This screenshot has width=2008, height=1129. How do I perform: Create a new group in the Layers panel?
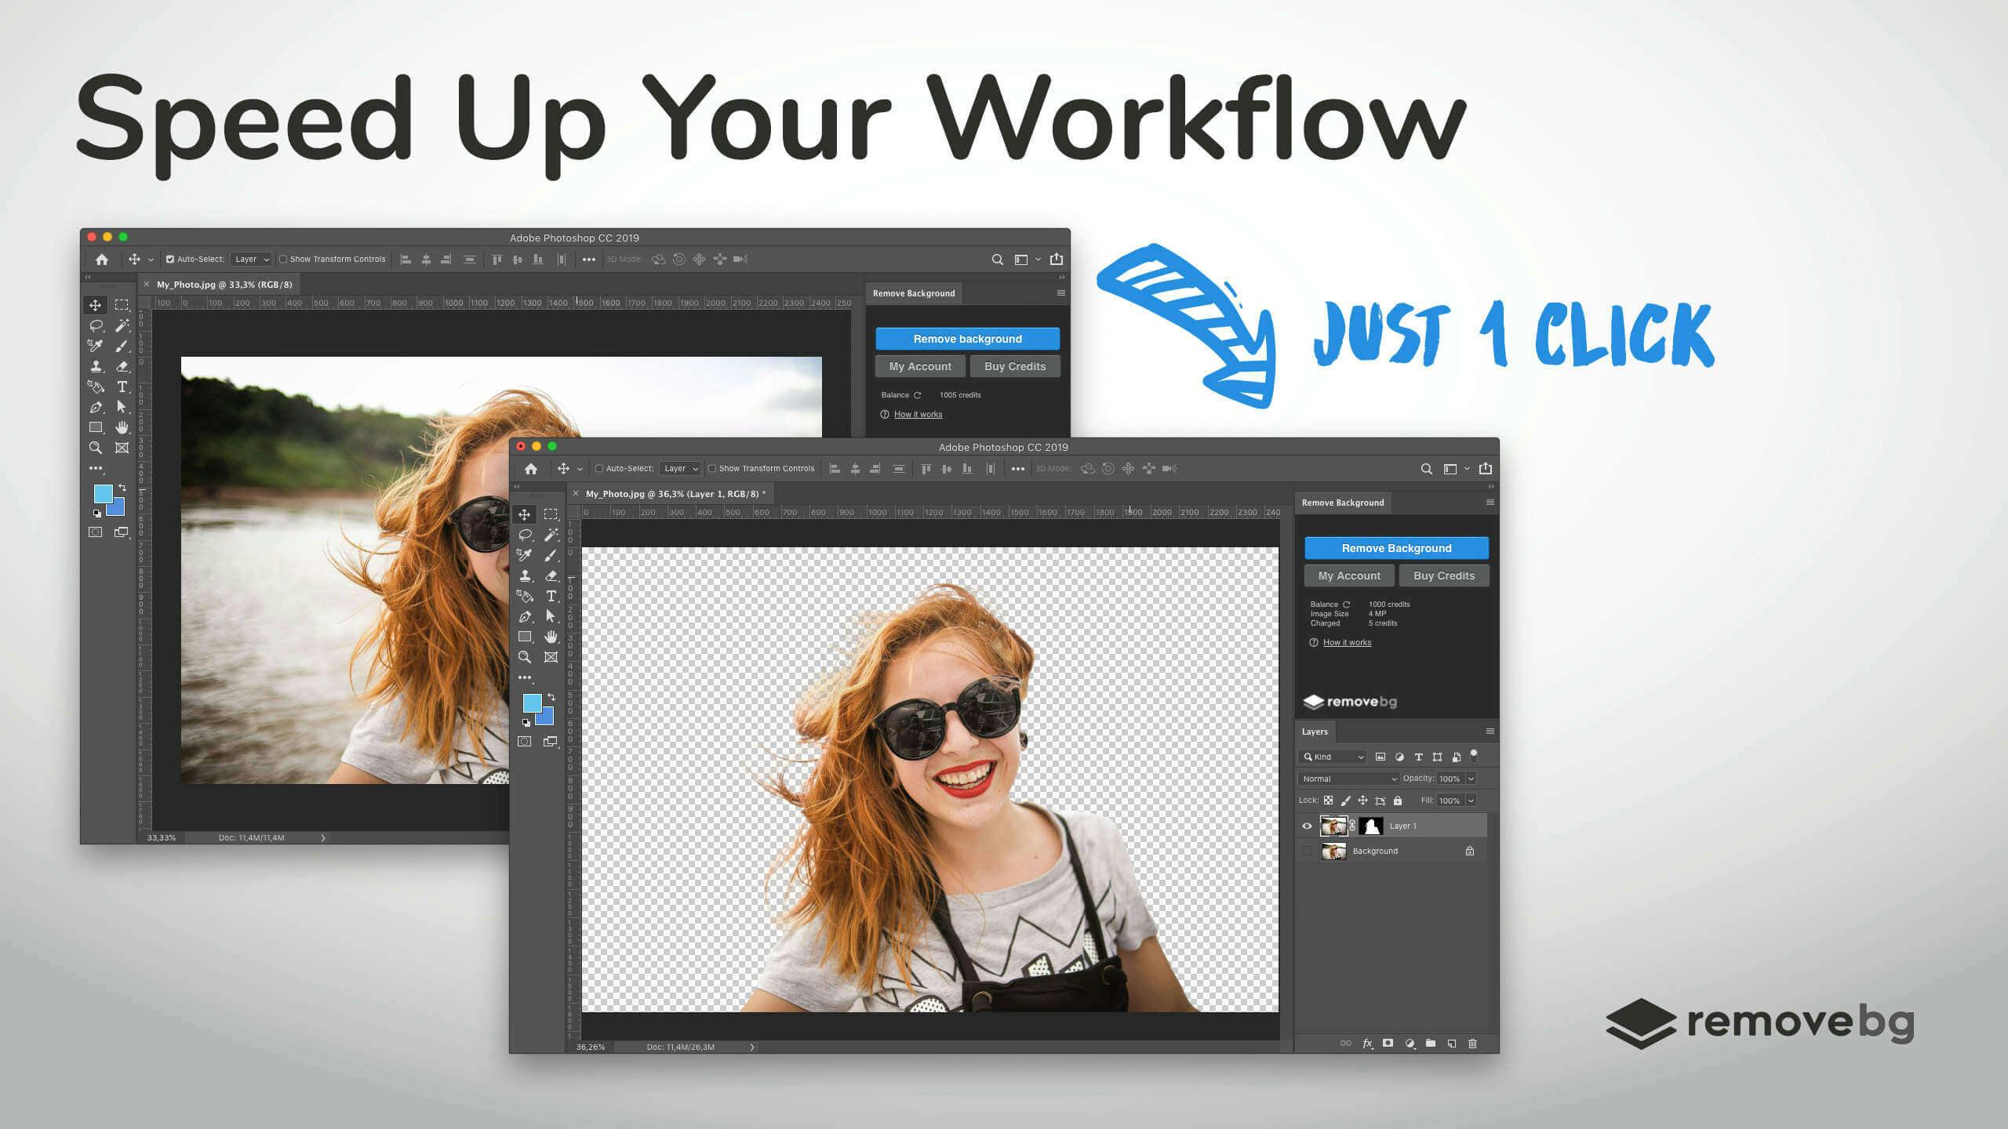(x=1431, y=1044)
